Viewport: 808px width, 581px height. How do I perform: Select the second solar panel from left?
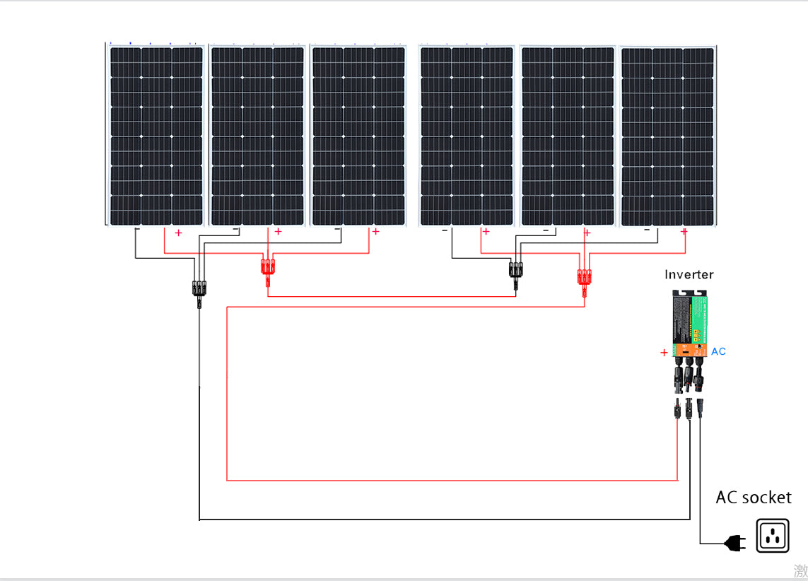coord(257,135)
